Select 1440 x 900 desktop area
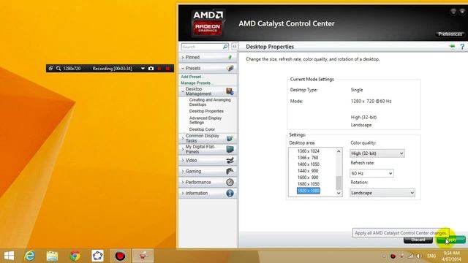Image resolution: width=468 pixels, height=263 pixels. 308,171
